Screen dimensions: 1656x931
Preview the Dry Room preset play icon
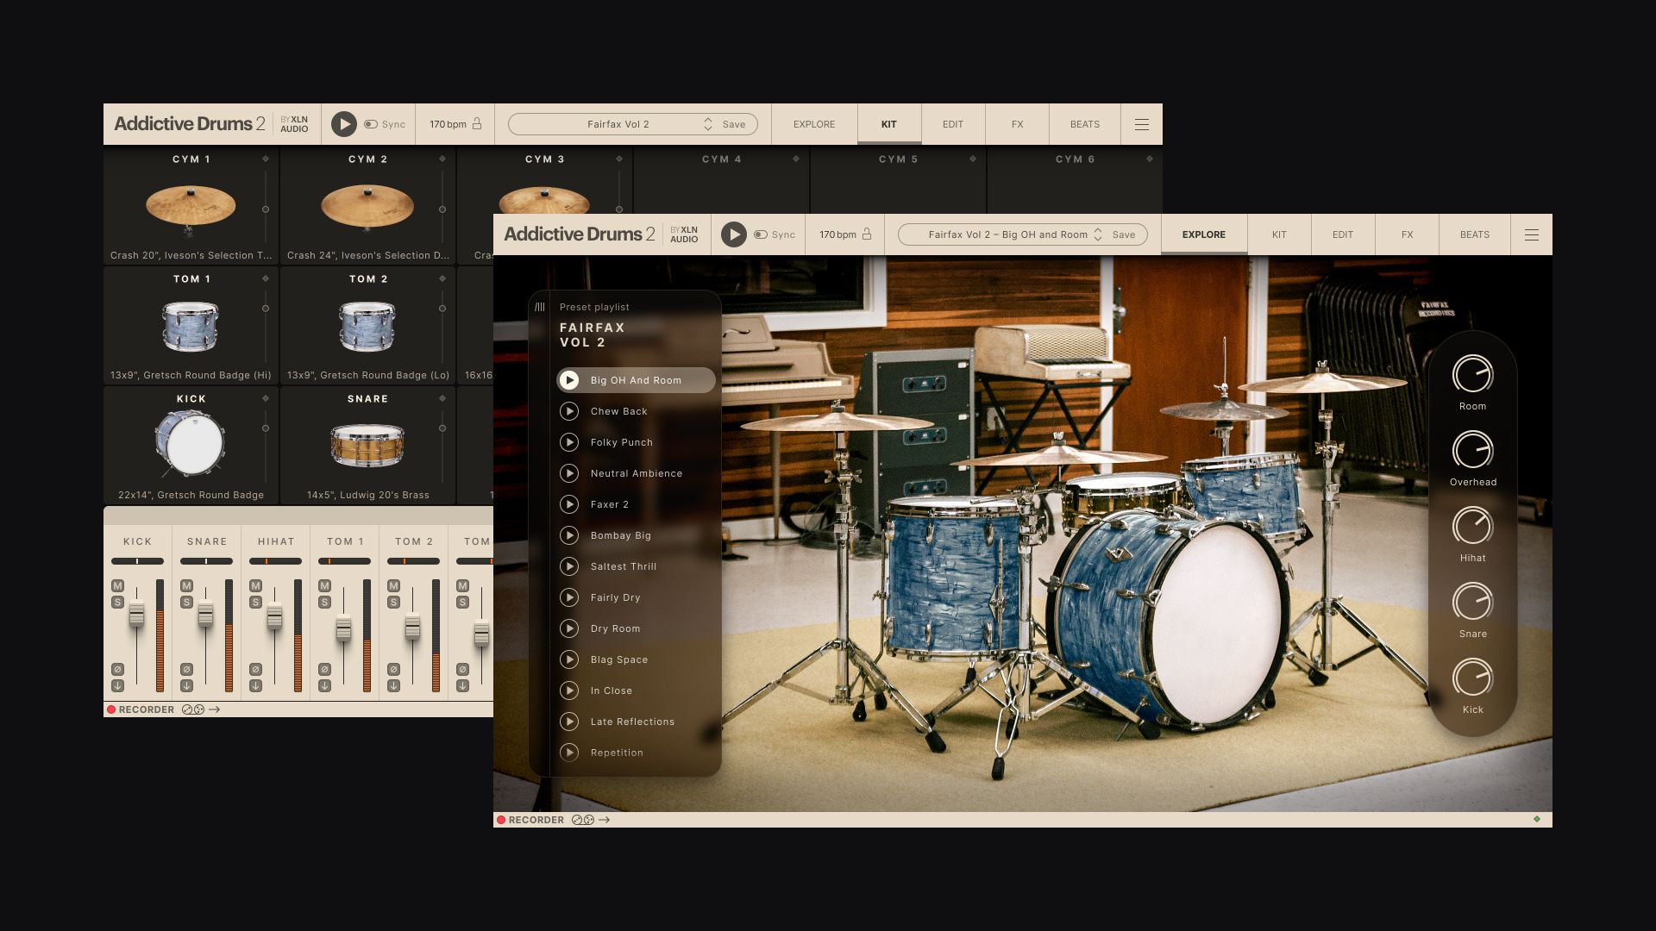(x=569, y=628)
